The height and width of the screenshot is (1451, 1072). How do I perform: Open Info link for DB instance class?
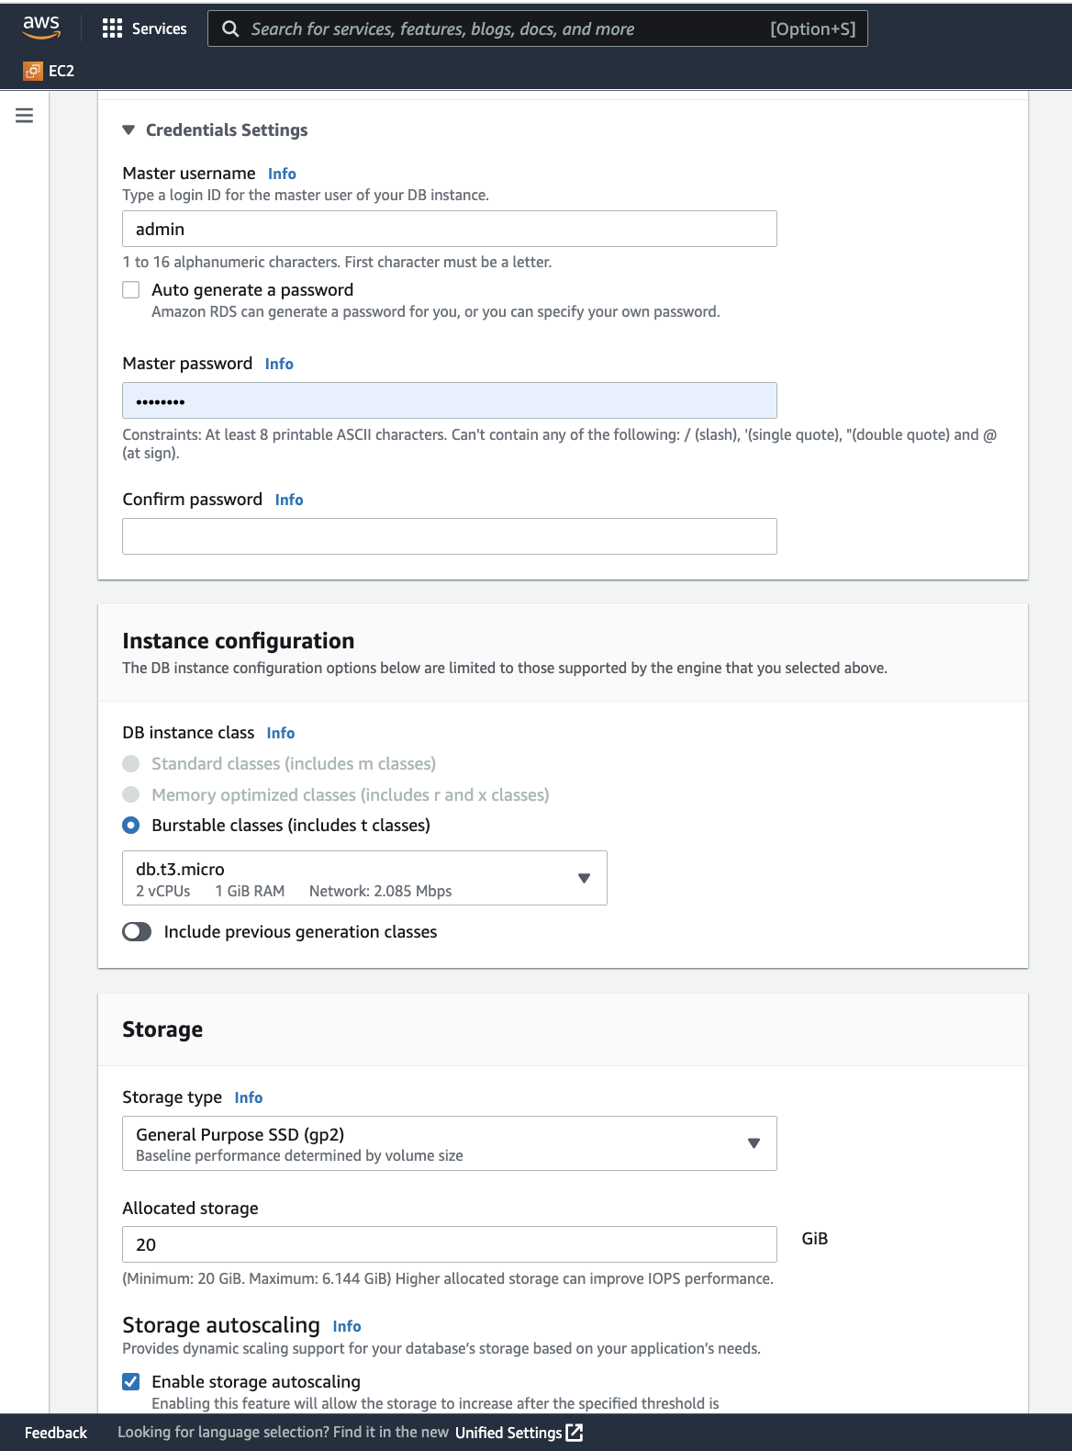tap(281, 733)
